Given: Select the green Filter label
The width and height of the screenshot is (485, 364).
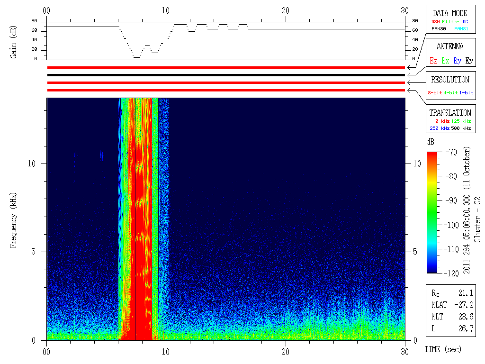Looking at the screenshot, I should coord(450,22).
